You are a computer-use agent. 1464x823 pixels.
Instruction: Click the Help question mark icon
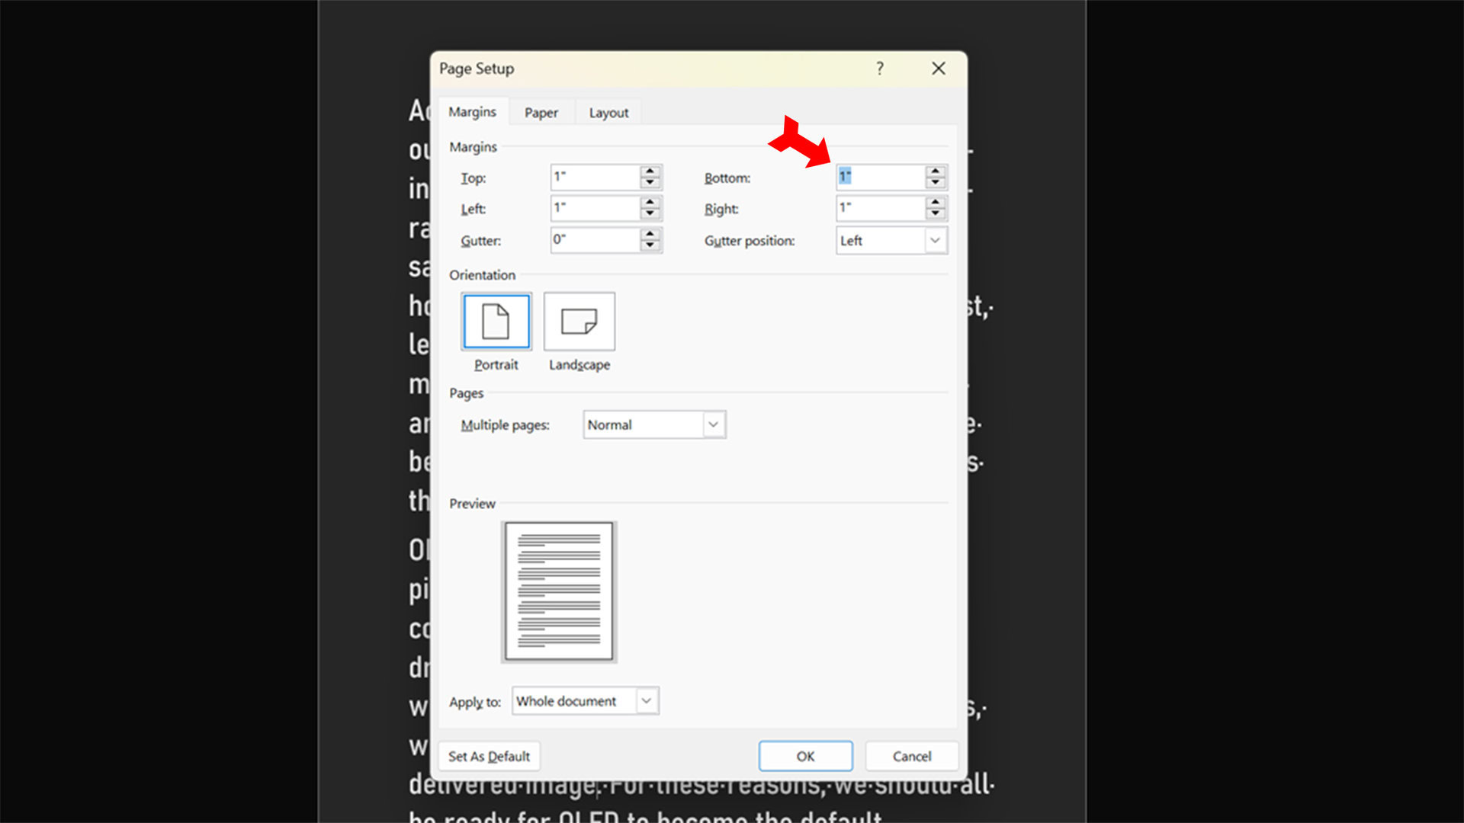879,69
